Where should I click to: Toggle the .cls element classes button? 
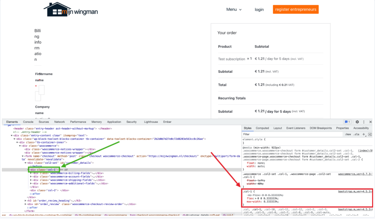[356, 134]
